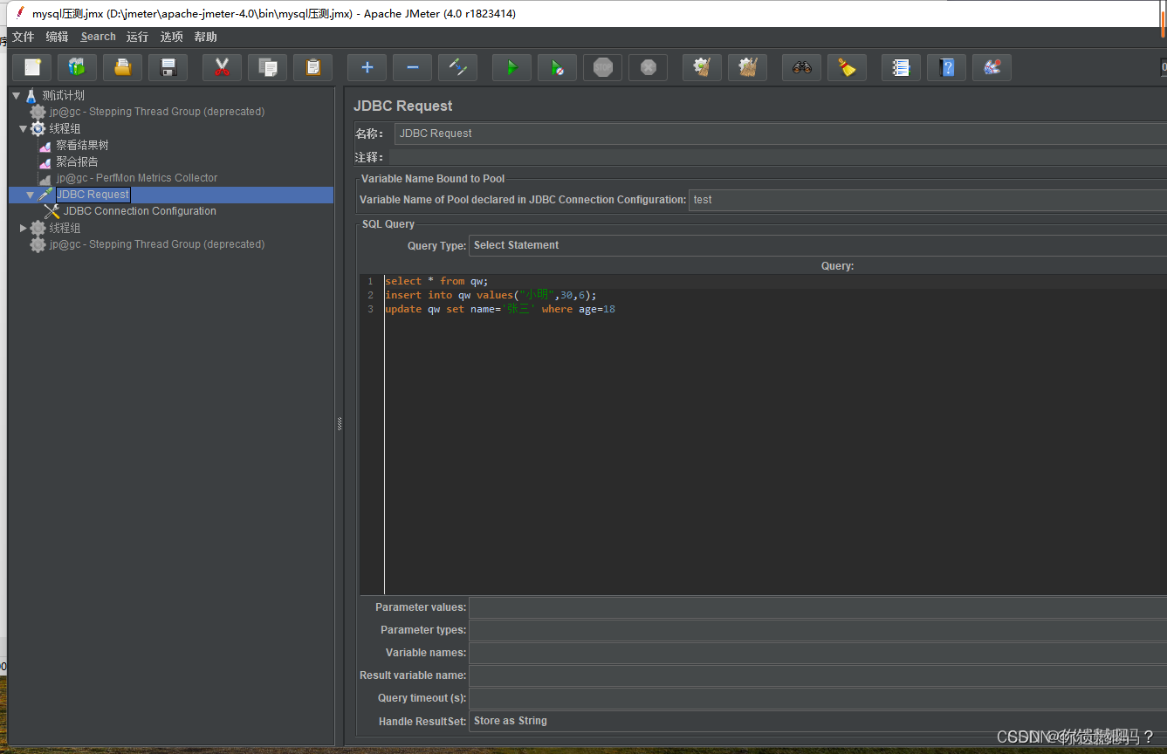Open the Query Type dropdown

point(817,245)
